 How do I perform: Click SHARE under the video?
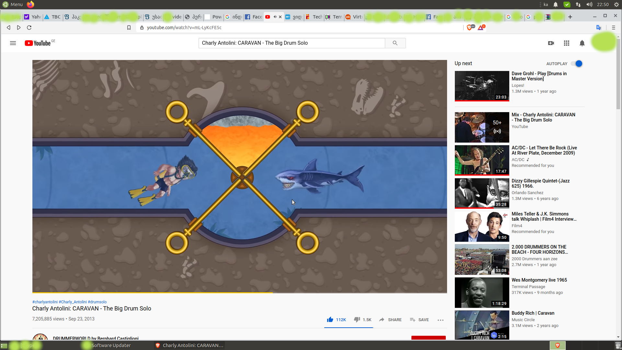click(x=390, y=320)
